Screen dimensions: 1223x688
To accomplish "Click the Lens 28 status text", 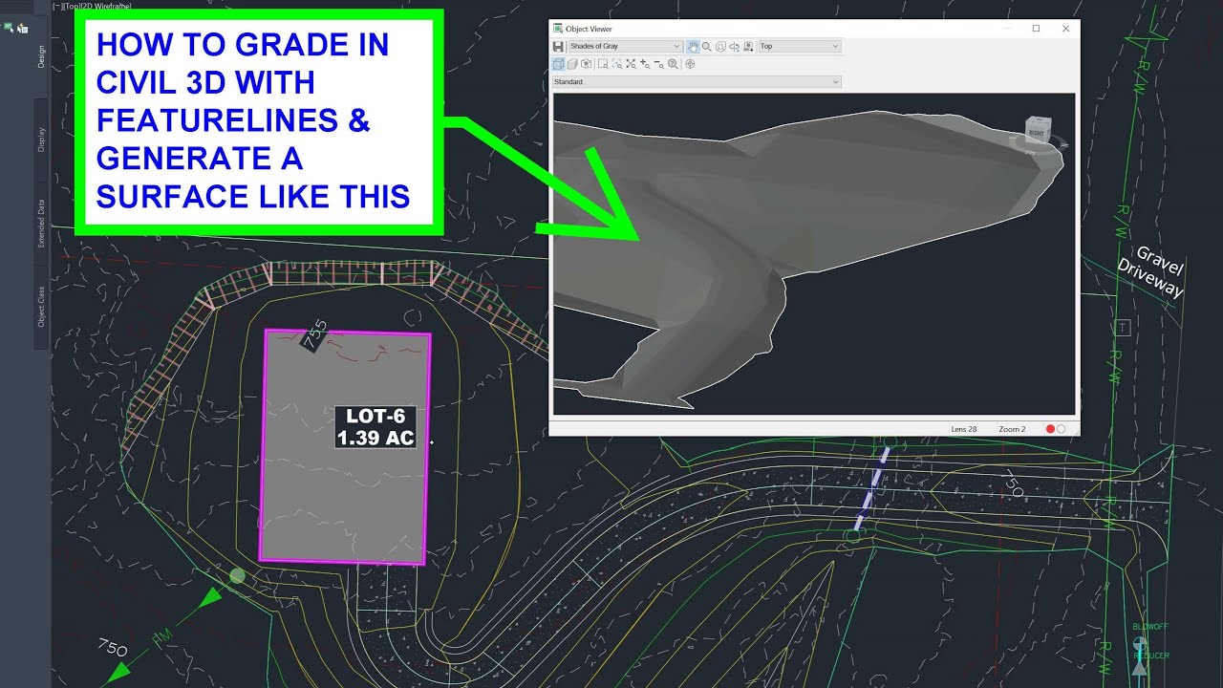I will click(x=964, y=429).
